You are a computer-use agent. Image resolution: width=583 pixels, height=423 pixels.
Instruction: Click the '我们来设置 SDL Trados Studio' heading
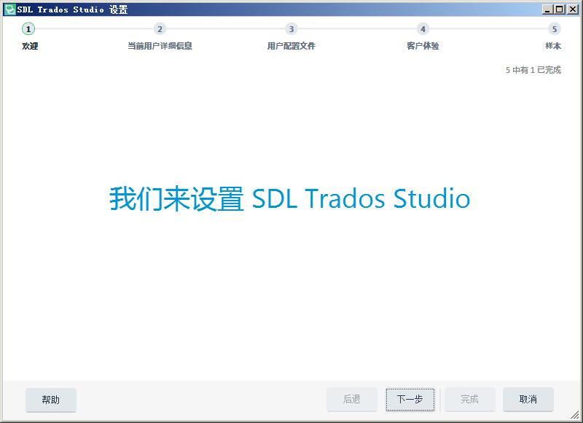click(x=289, y=198)
